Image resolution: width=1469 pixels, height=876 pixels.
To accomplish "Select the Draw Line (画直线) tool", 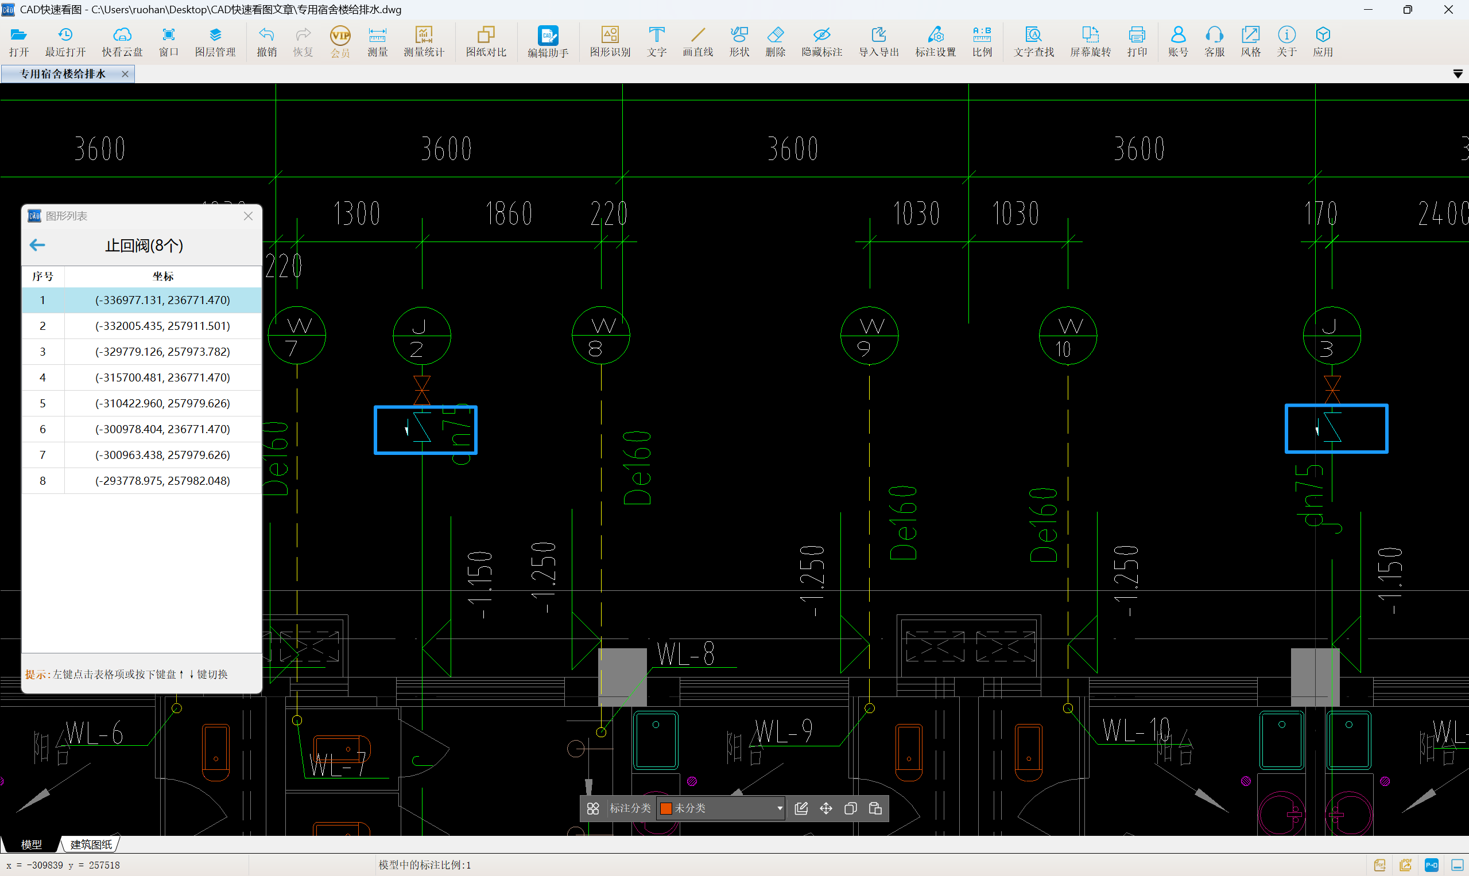I will click(x=697, y=41).
